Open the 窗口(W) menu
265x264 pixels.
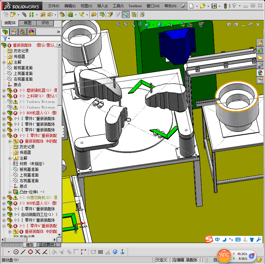(153, 6)
